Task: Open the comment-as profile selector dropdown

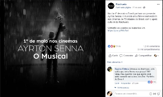Action: pos(156,56)
